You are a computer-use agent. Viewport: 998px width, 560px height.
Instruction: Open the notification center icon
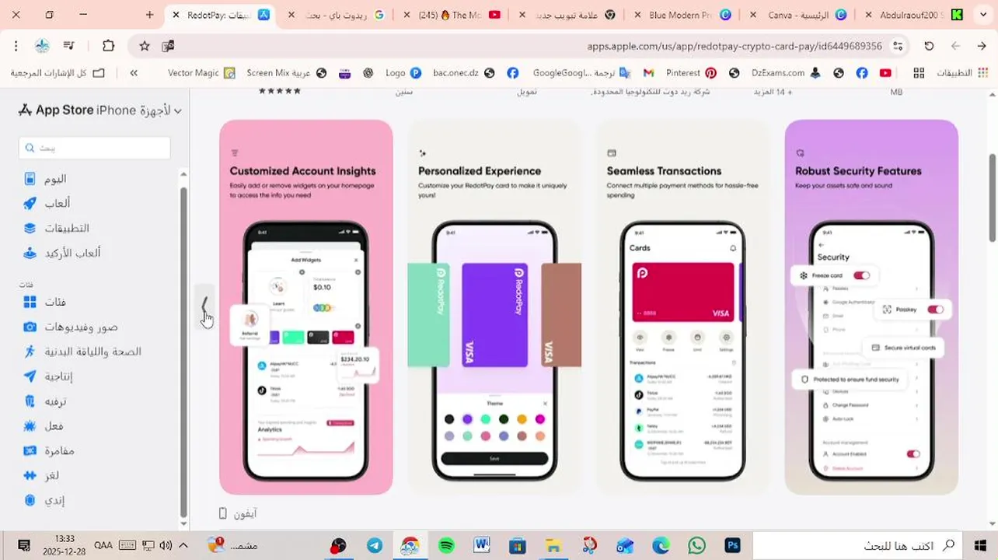pyautogui.click(x=23, y=545)
